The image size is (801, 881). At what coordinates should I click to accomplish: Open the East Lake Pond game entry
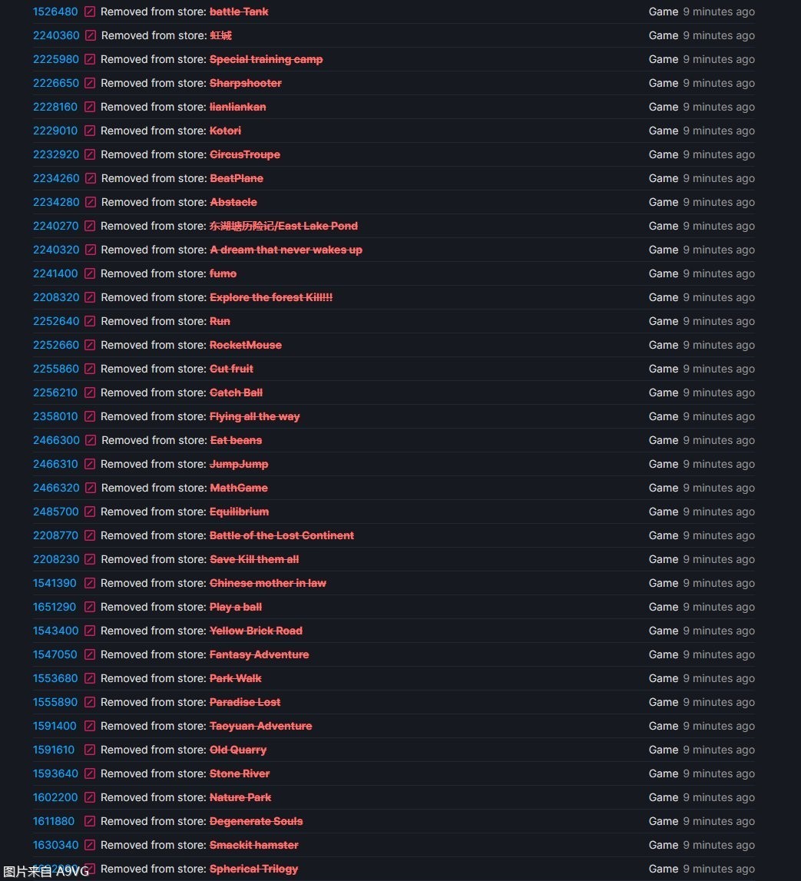283,227
